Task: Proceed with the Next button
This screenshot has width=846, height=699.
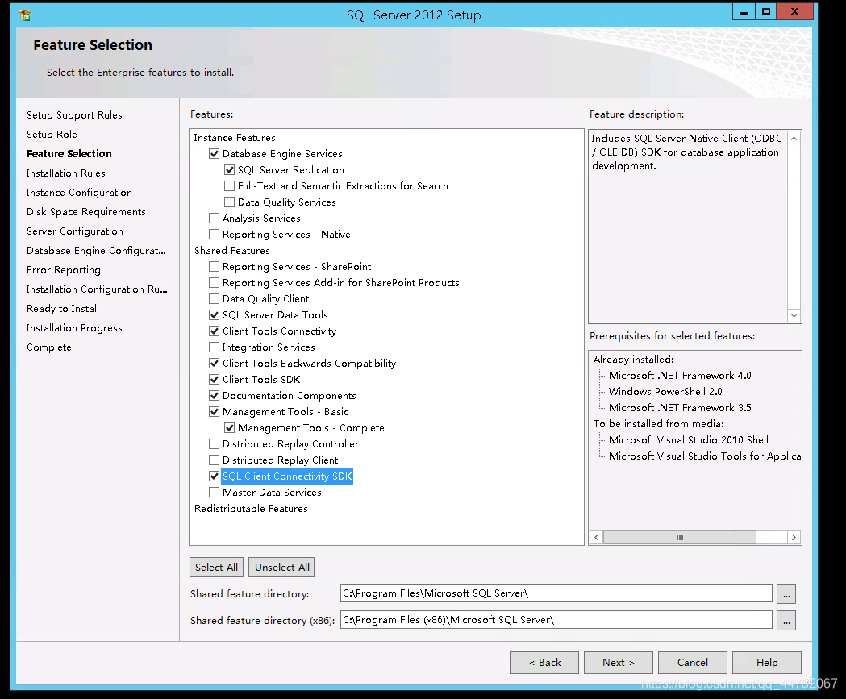Action: 619,663
